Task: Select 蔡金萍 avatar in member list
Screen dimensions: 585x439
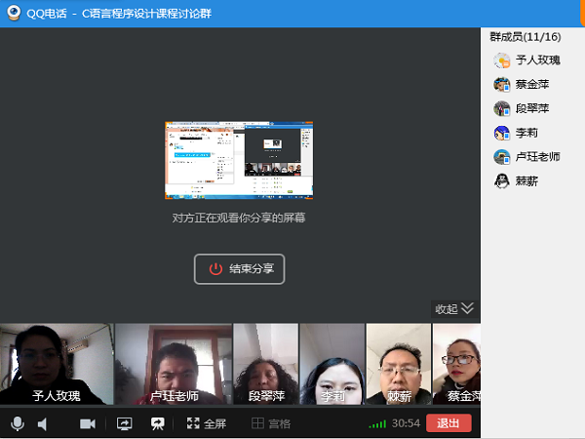Action: point(502,84)
